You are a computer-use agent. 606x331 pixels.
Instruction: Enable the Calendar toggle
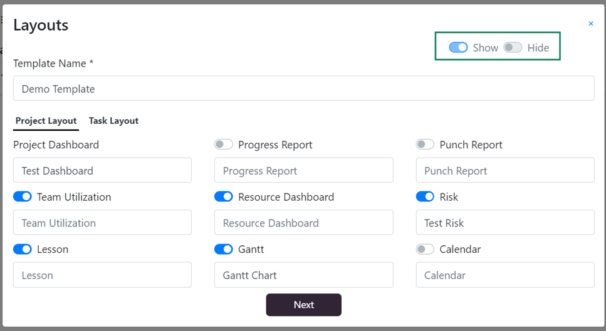425,249
